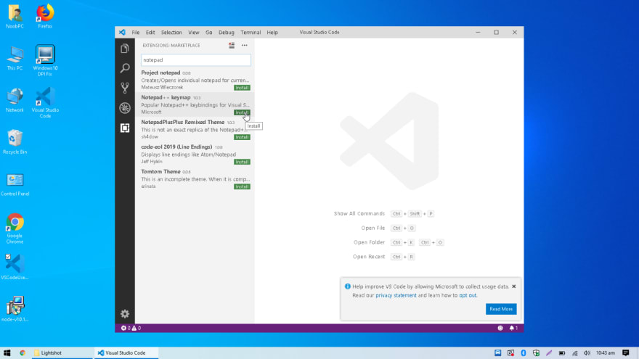The height and width of the screenshot is (359, 639).
Task: Open the Bluetooth tray icon
Action: pyautogui.click(x=524, y=353)
